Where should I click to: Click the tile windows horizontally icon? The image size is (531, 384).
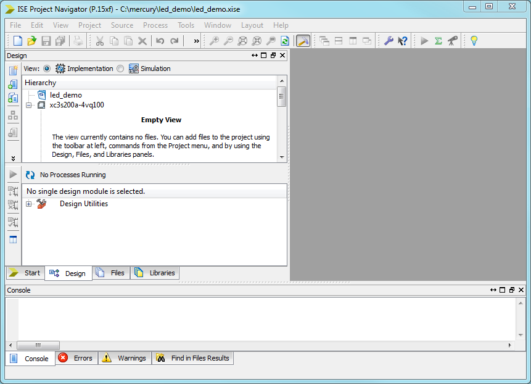pos(339,41)
